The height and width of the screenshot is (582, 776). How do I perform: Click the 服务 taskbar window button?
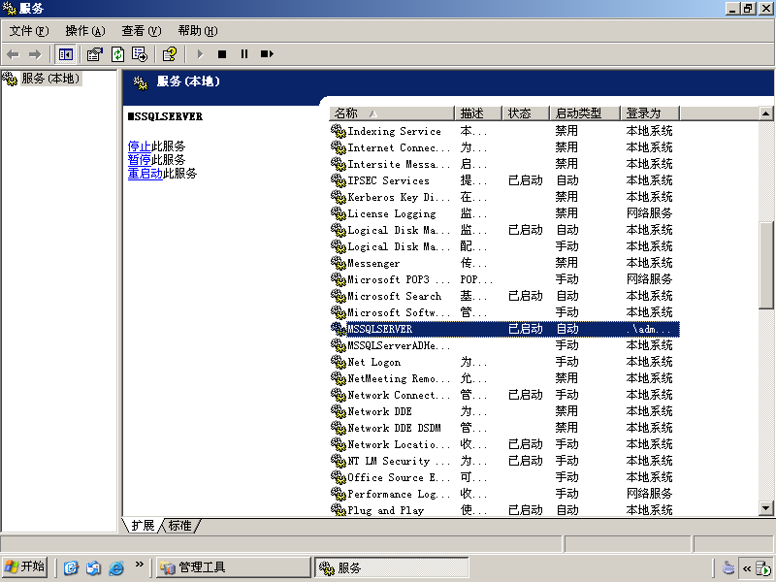[391, 567]
